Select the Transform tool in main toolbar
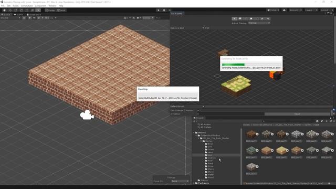 point(33,10)
